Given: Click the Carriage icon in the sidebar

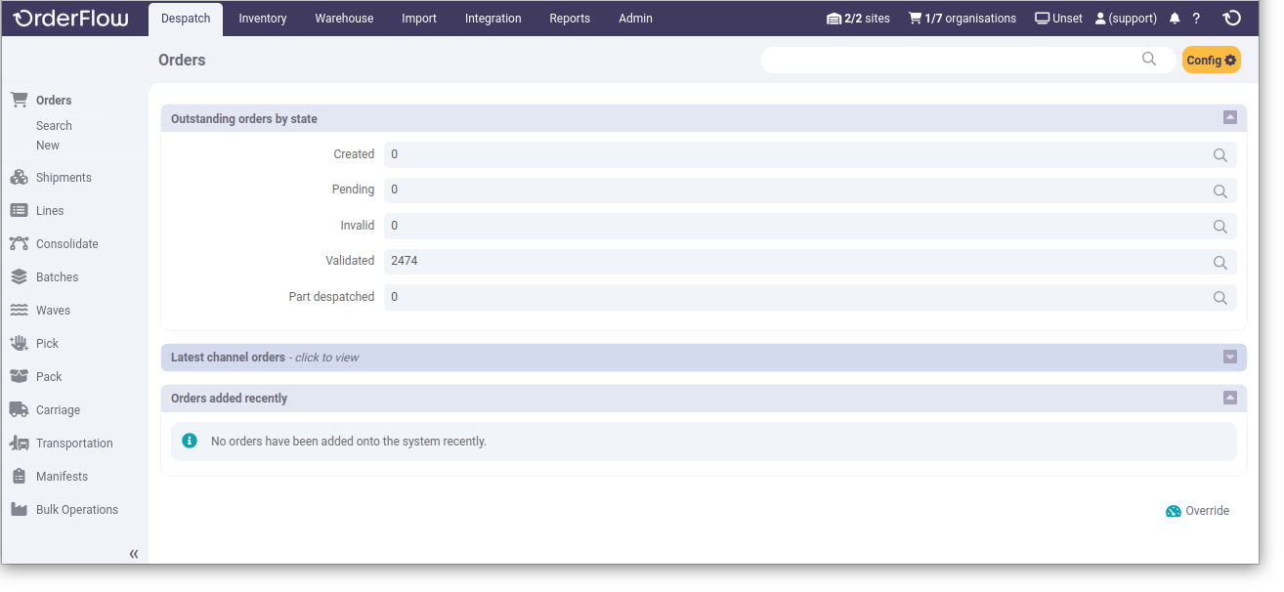Looking at the screenshot, I should click(20, 409).
